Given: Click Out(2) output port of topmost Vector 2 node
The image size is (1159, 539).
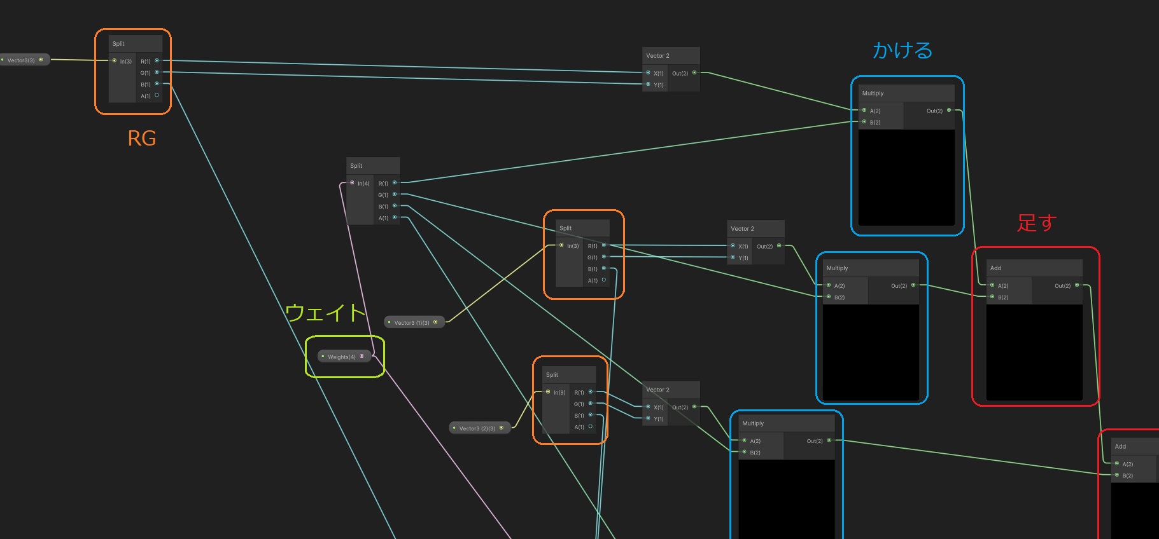Looking at the screenshot, I should (694, 73).
